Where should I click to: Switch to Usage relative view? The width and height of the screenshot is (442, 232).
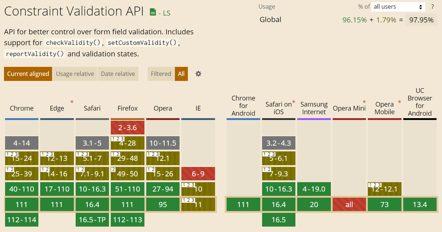coord(75,74)
